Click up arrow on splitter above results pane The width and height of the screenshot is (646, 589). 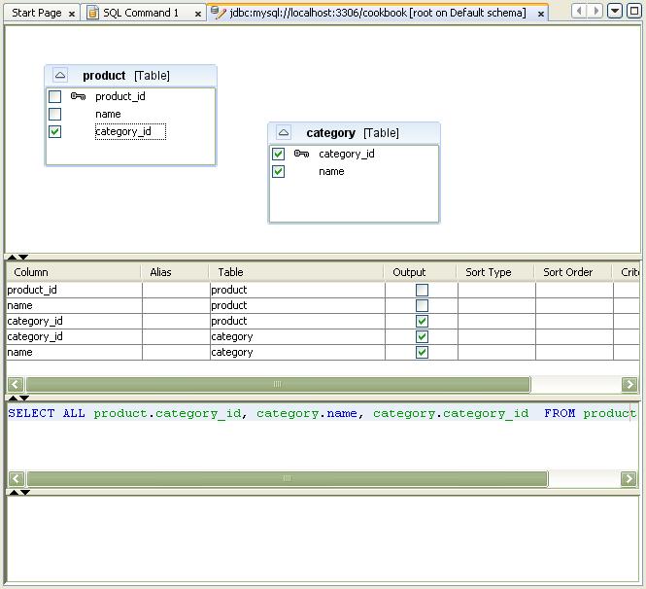(14, 492)
